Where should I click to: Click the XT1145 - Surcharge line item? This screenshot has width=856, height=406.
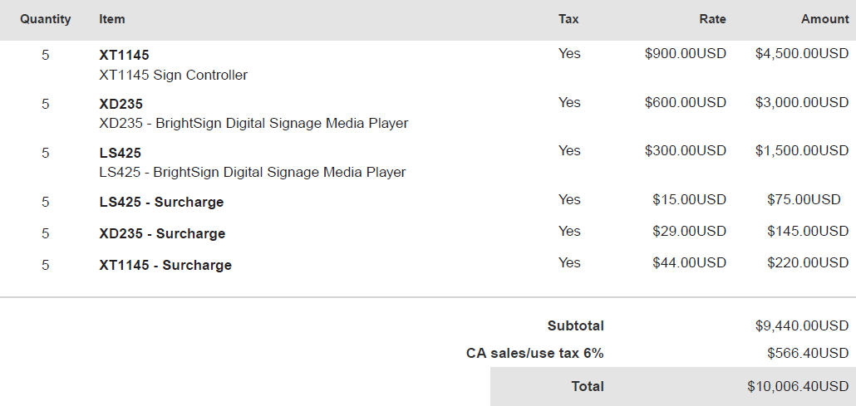tap(165, 265)
